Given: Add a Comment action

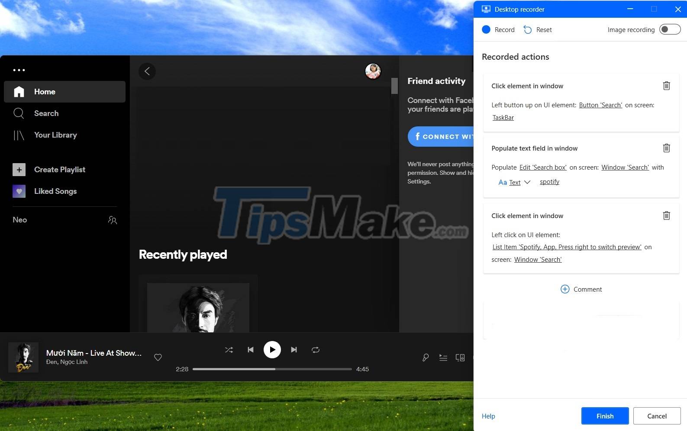Looking at the screenshot, I should coord(581,289).
